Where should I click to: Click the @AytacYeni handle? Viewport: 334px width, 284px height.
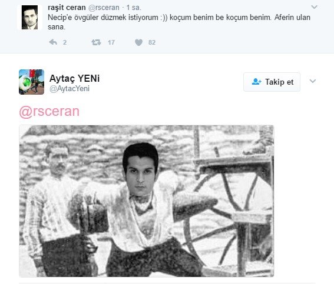click(x=70, y=89)
